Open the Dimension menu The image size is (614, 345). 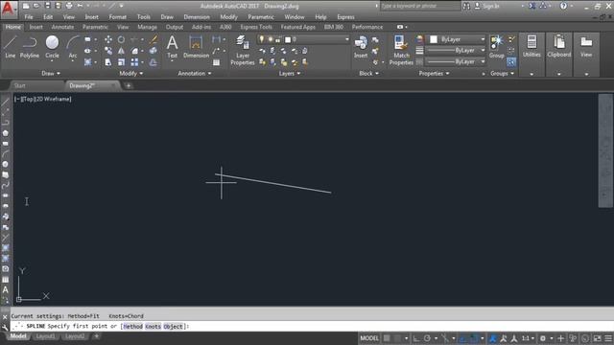[x=197, y=17]
